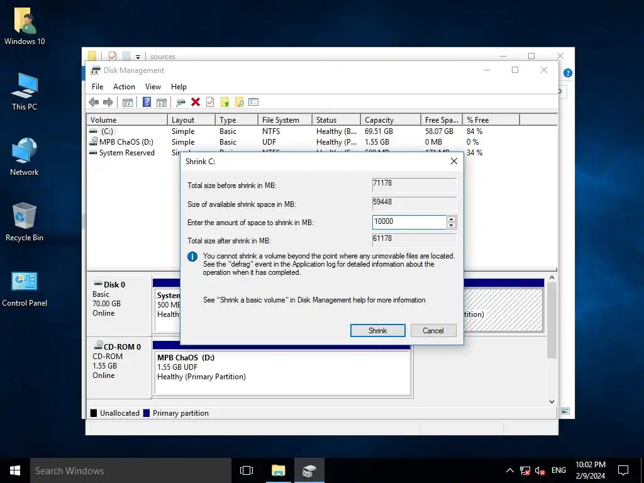Sort by the Capacity column header

tap(391, 120)
